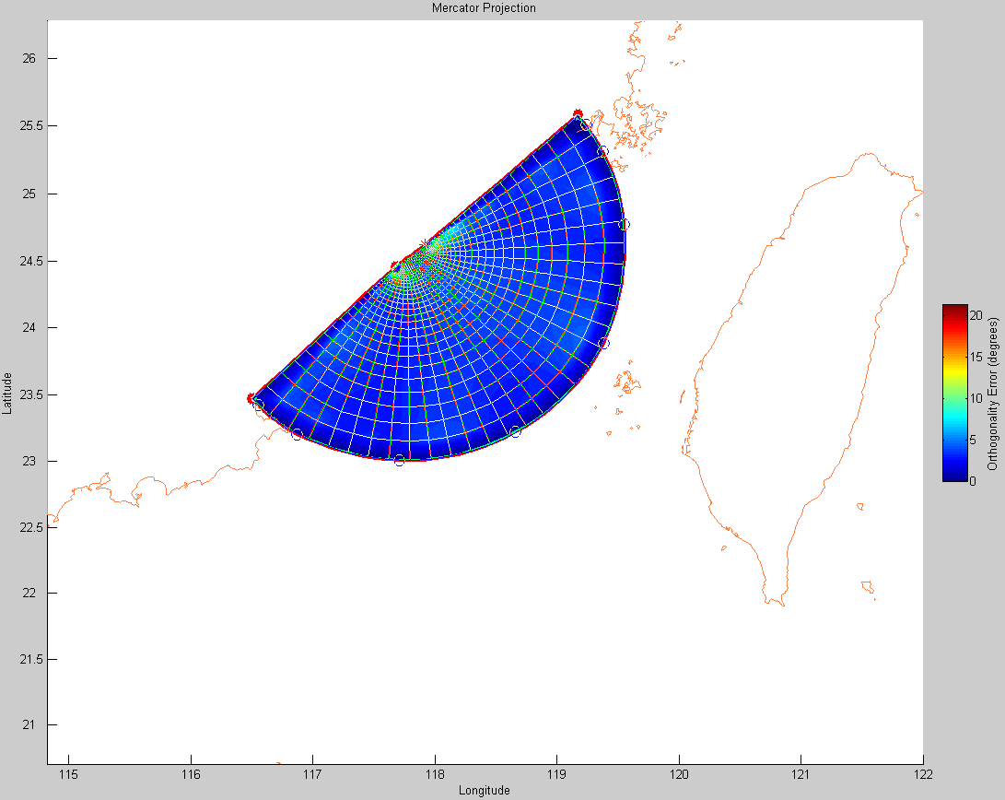Click the "Mercator Projection" plot title
Viewport: 1005px width, 800px height.
(484, 8)
